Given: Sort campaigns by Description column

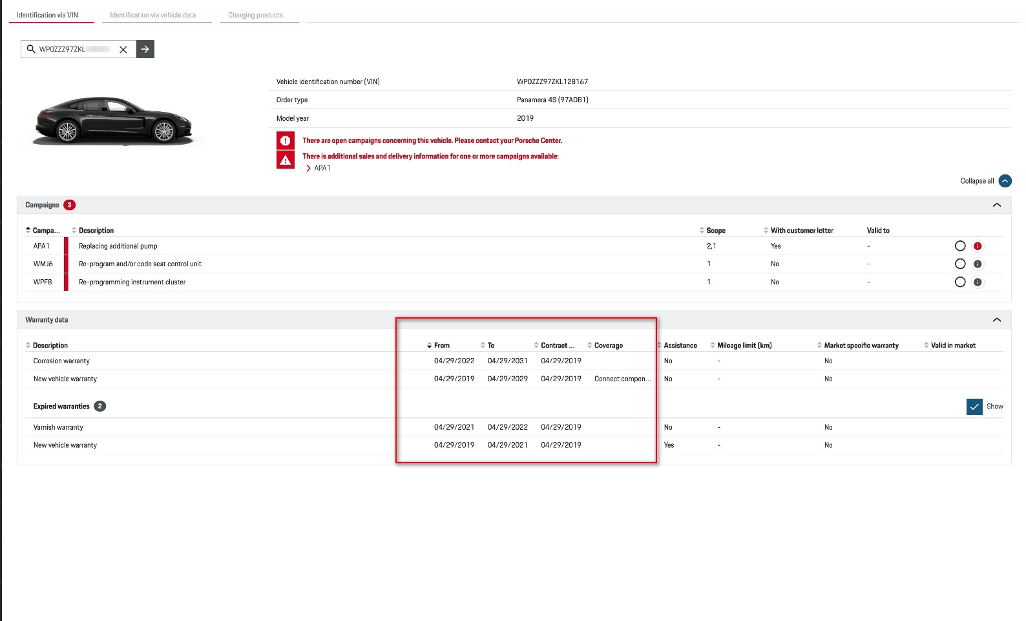Looking at the screenshot, I should 92,231.
